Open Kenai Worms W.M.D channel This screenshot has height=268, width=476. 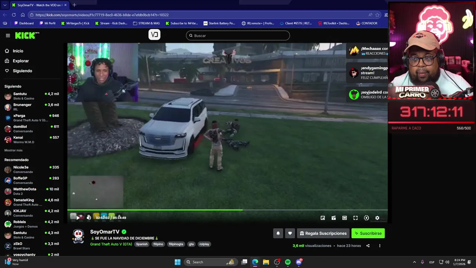(32, 140)
